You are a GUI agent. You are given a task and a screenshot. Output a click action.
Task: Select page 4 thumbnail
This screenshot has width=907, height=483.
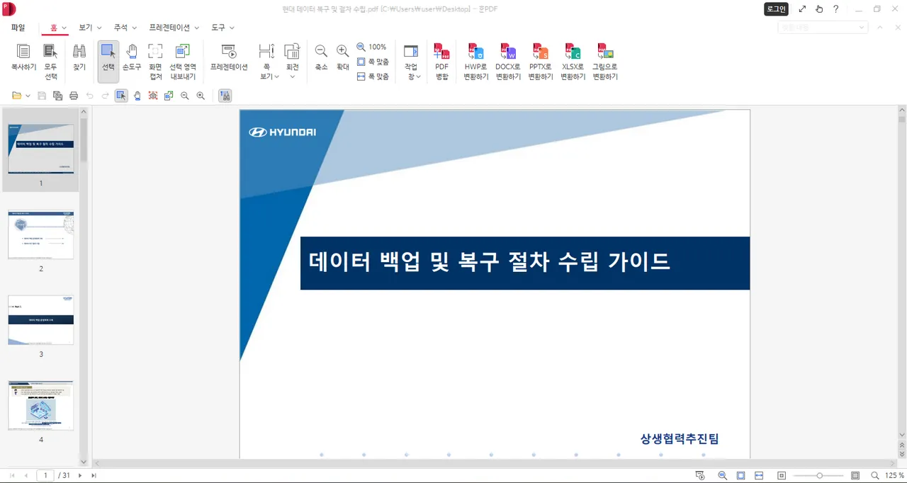coord(41,405)
